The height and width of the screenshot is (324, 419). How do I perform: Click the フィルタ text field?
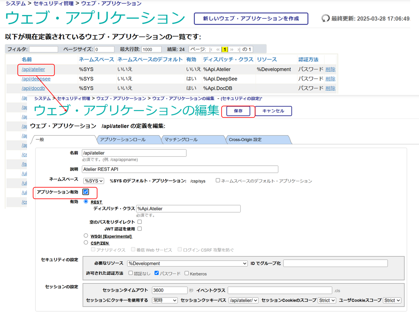44,49
